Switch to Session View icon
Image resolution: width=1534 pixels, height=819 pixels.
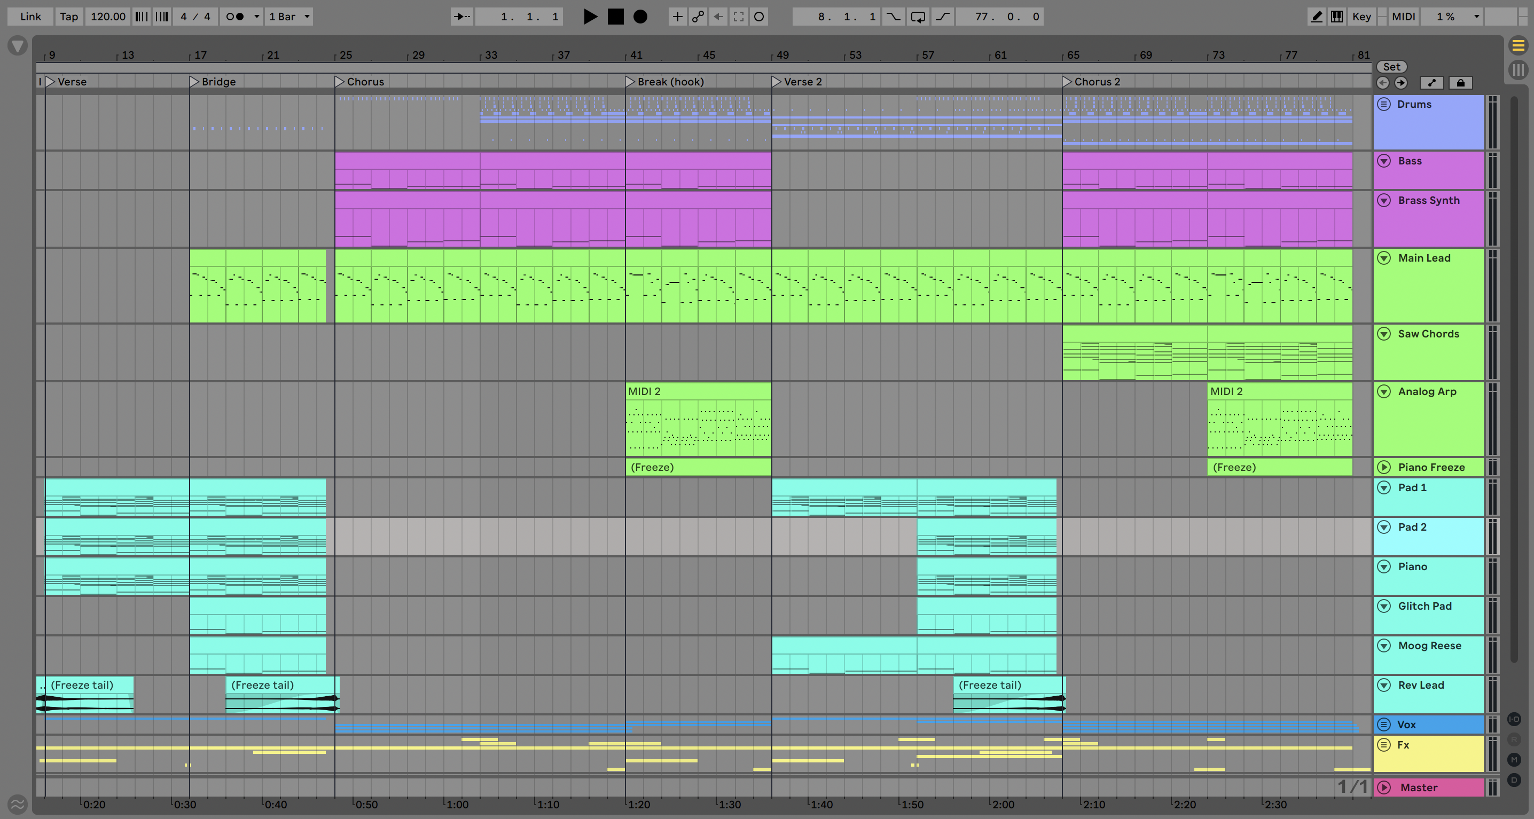(x=1519, y=69)
